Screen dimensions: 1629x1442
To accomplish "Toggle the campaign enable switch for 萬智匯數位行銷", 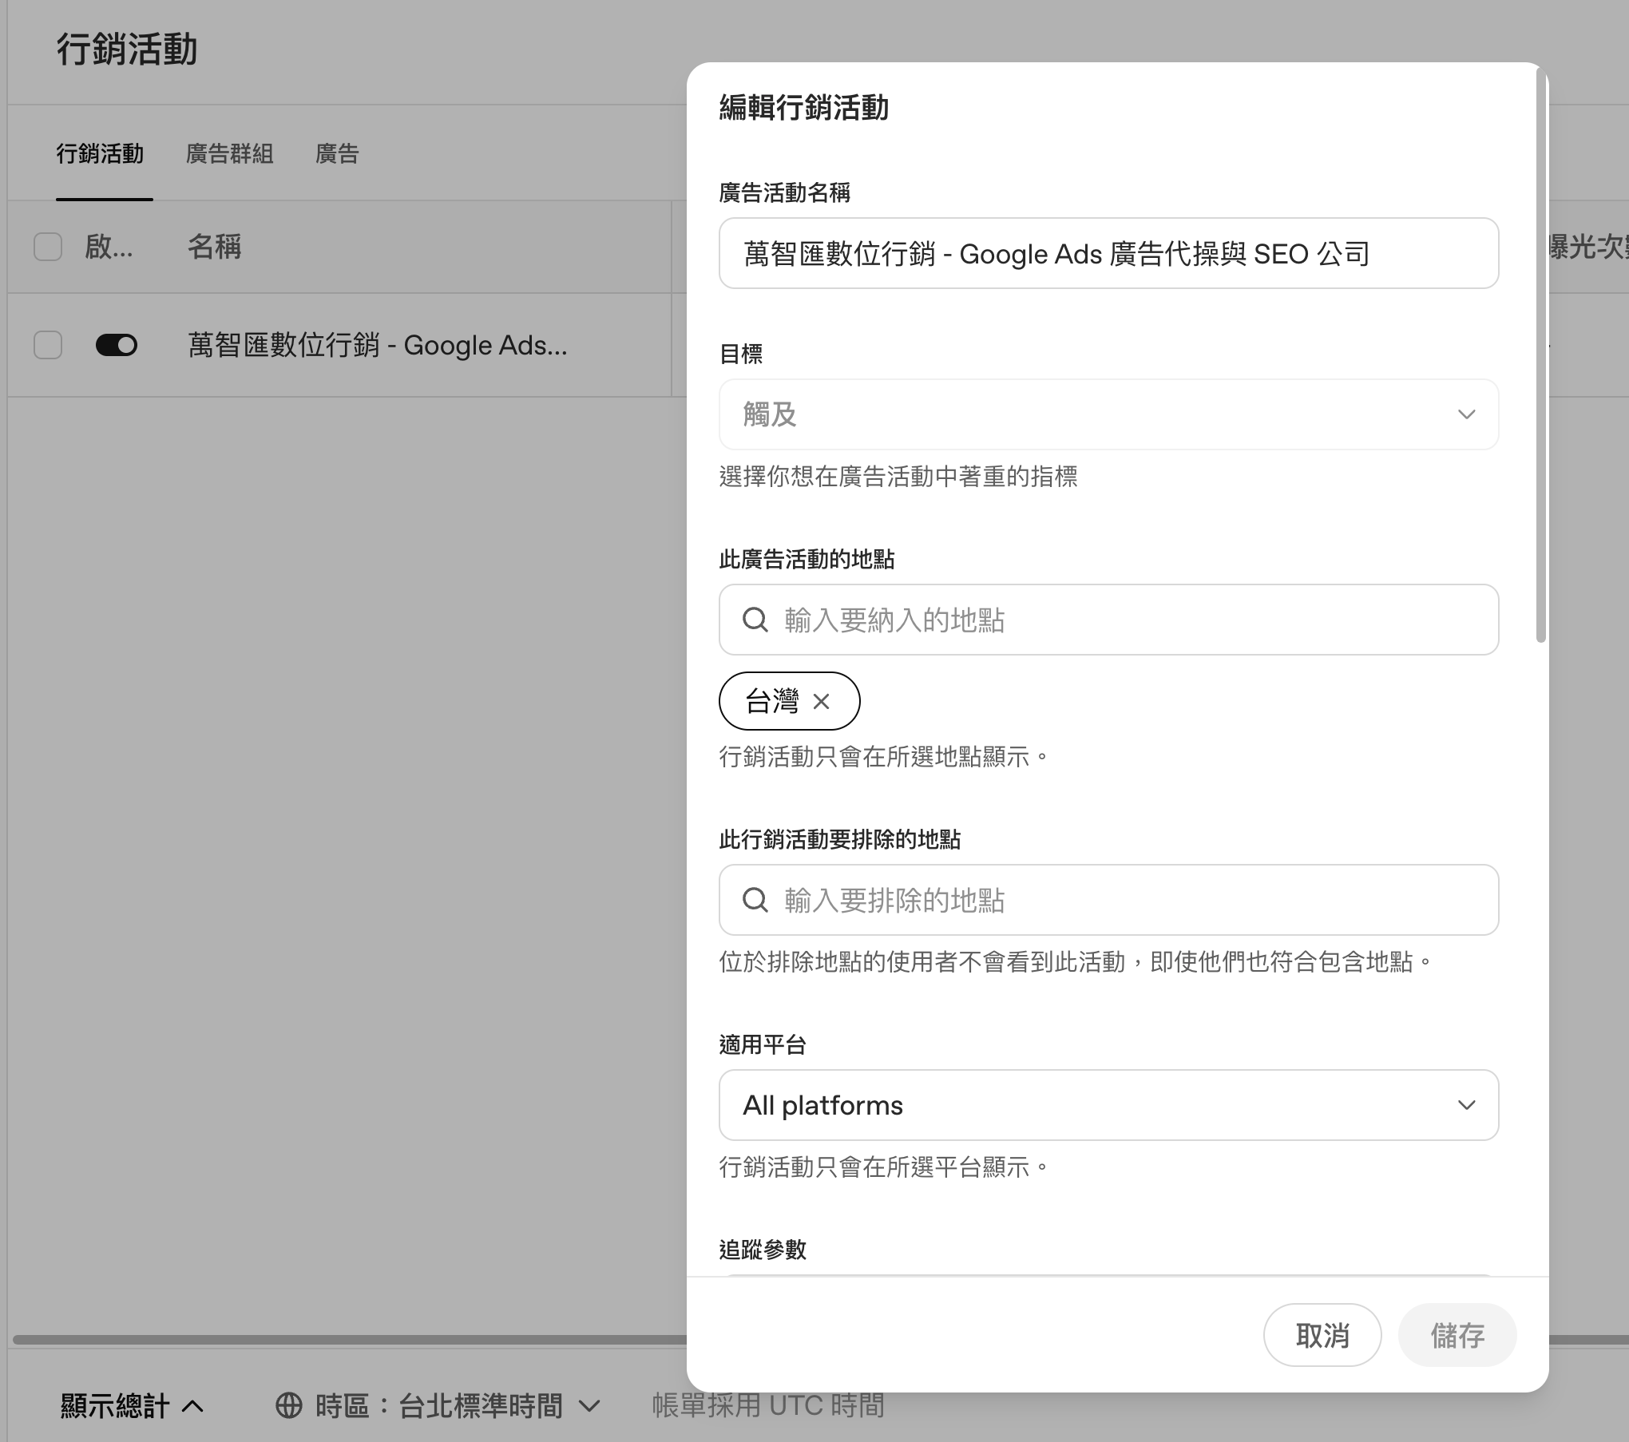I will 117,345.
